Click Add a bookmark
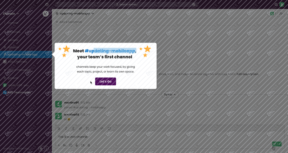Image resolution: width=288 pixels, height=153 pixels. point(69,22)
